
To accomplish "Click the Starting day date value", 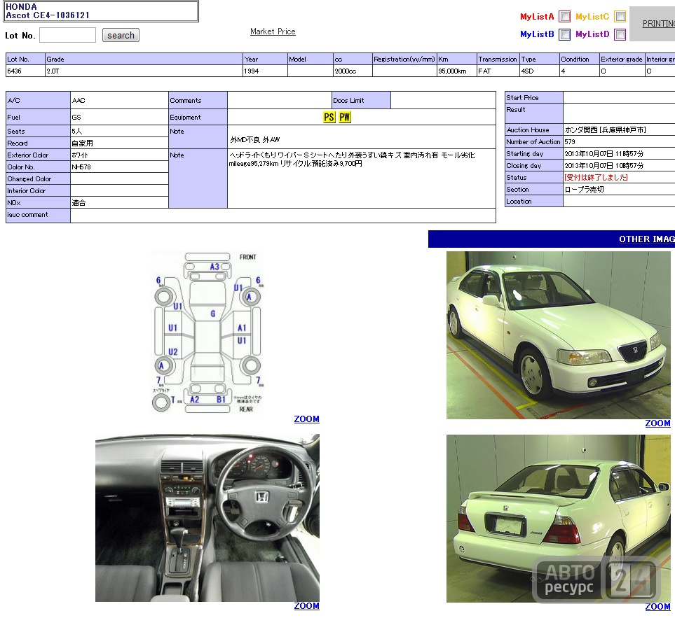I will coord(604,154).
